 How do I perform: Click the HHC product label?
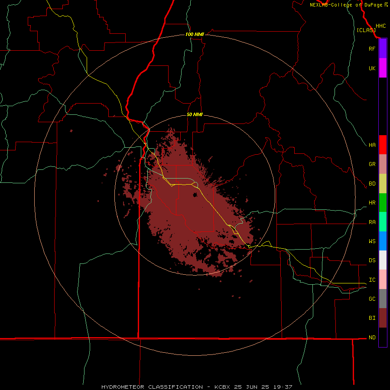380,26
